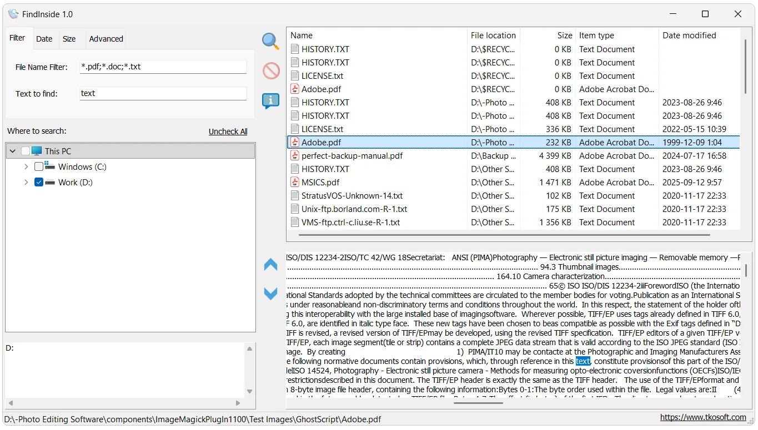Select the This PC tree label

(58, 151)
